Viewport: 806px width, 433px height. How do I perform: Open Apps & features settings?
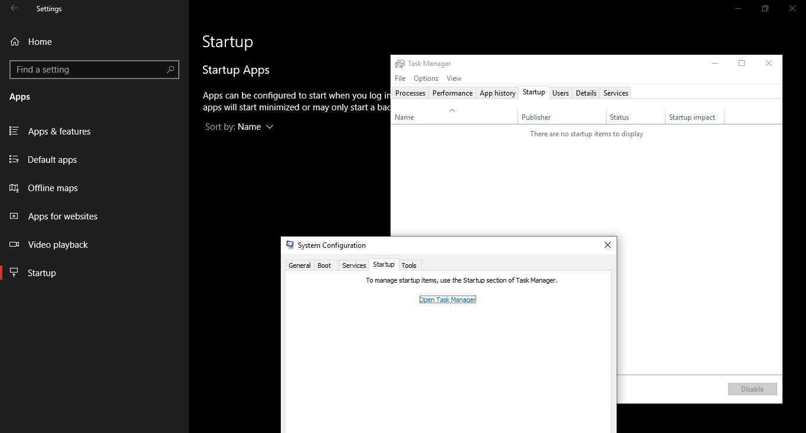[59, 131]
